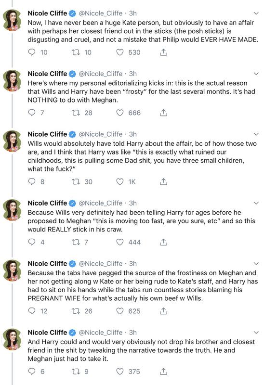Toggle like on the tweet with 444 likes

click(x=119, y=242)
